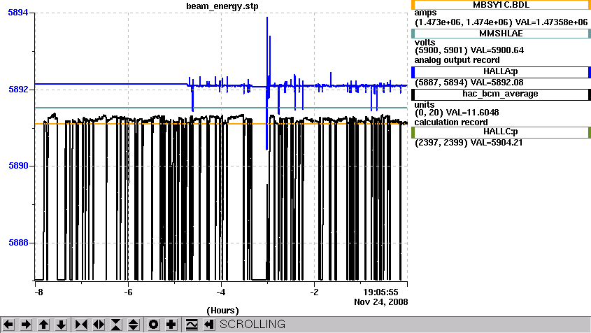Viewport: 591px width, 333px height.
Task: Click the volts unit label
Action: pos(425,42)
